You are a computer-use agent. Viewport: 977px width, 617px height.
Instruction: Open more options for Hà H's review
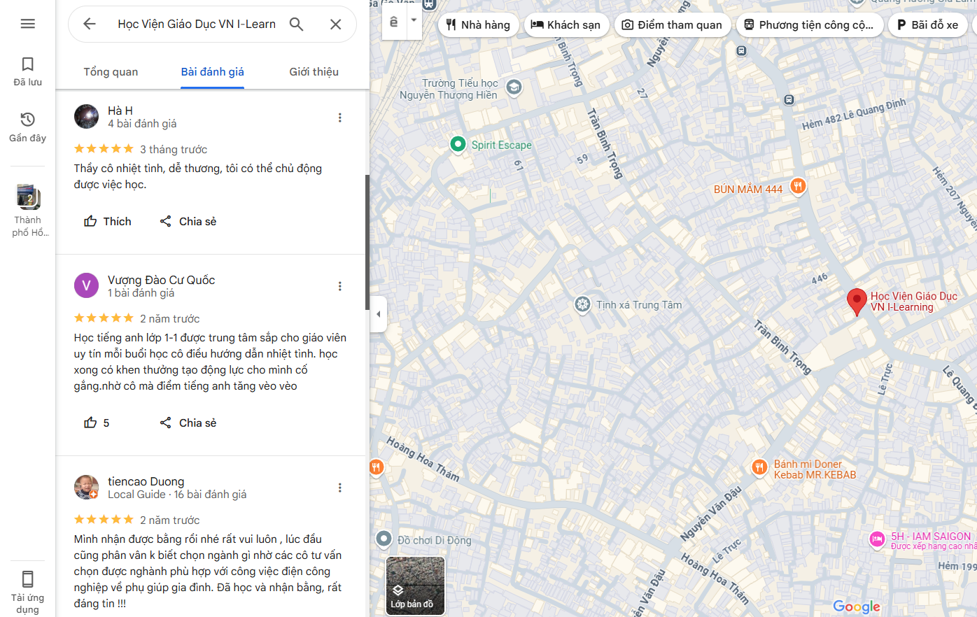coord(340,118)
